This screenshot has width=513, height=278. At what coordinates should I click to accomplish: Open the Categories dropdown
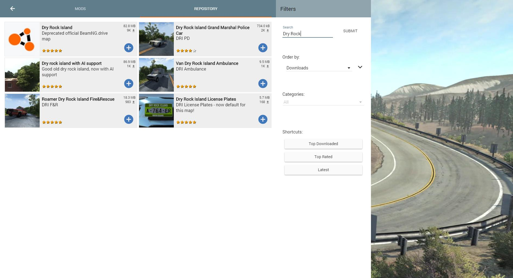(323, 102)
